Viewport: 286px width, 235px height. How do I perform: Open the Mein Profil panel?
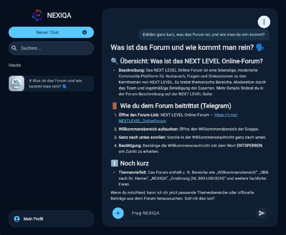(51, 219)
